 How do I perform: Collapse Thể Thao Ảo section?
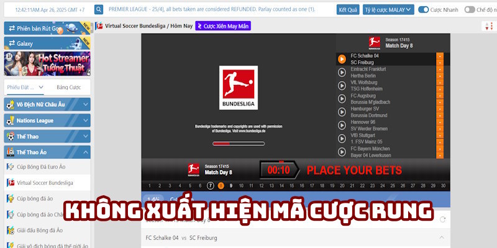pyautogui.click(x=47, y=152)
